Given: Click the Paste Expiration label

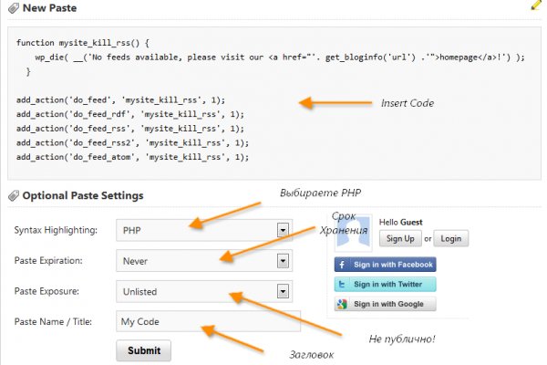Looking at the screenshot, I should pyautogui.click(x=48, y=261).
